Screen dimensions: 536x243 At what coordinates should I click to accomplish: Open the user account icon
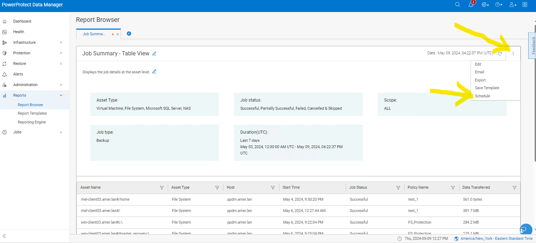click(511, 5)
